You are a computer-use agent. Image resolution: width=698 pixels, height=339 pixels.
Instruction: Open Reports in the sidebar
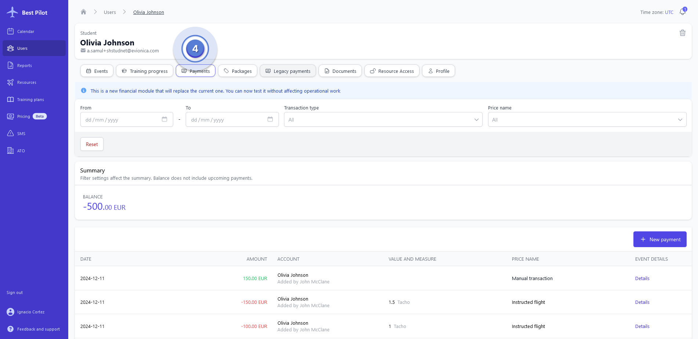(34, 66)
